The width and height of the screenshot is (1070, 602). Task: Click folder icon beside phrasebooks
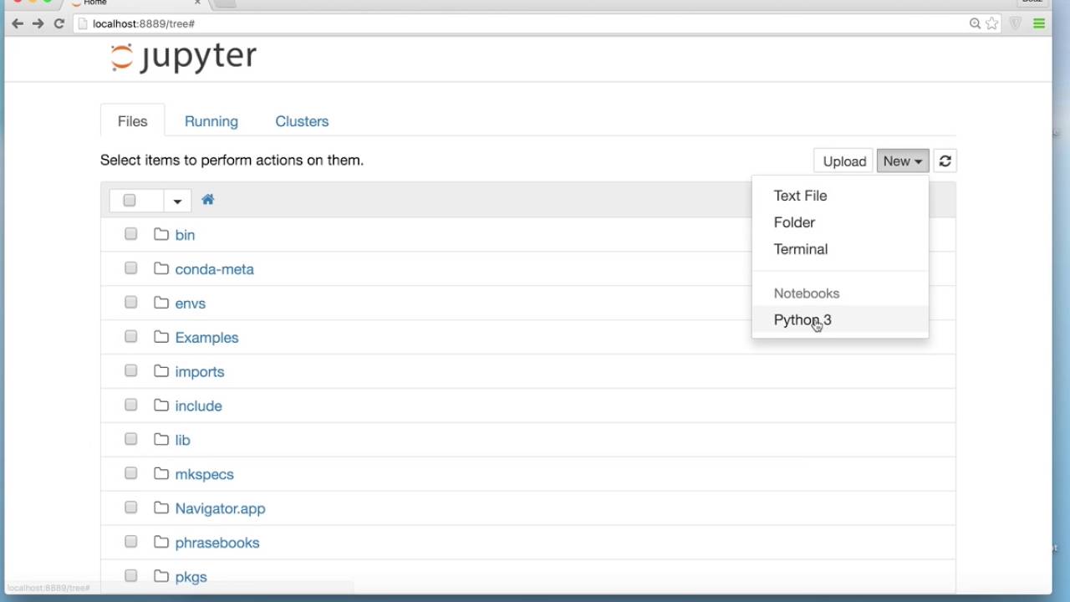tap(161, 543)
